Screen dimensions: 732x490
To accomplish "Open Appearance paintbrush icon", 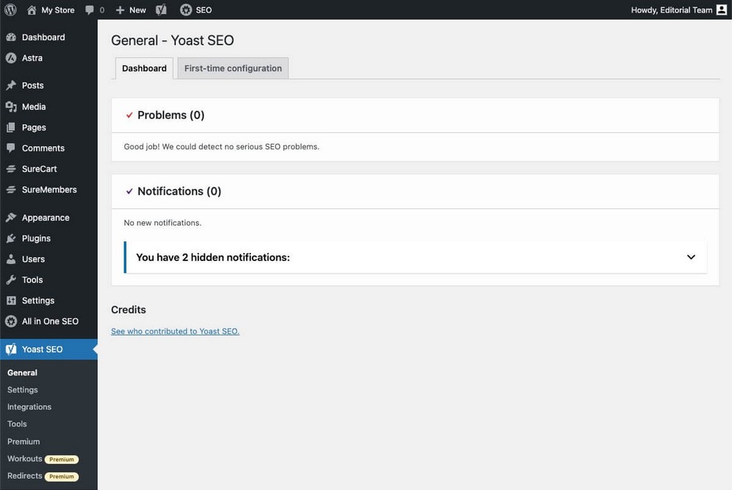I will point(11,218).
